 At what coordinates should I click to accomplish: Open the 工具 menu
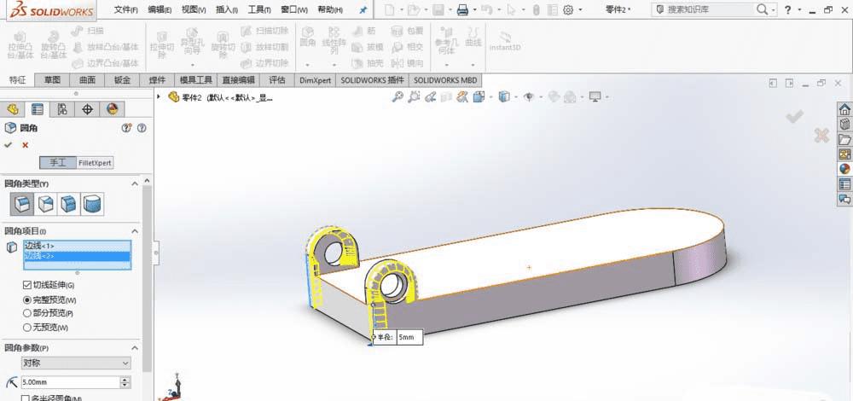tap(259, 9)
